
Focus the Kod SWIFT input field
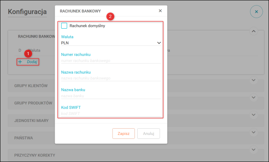coord(111,114)
